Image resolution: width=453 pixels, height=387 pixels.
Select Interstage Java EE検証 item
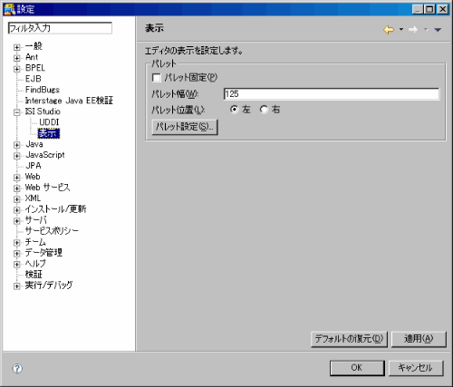coord(69,101)
